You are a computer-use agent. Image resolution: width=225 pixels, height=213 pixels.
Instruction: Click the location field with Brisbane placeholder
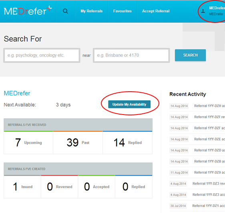click(x=131, y=55)
